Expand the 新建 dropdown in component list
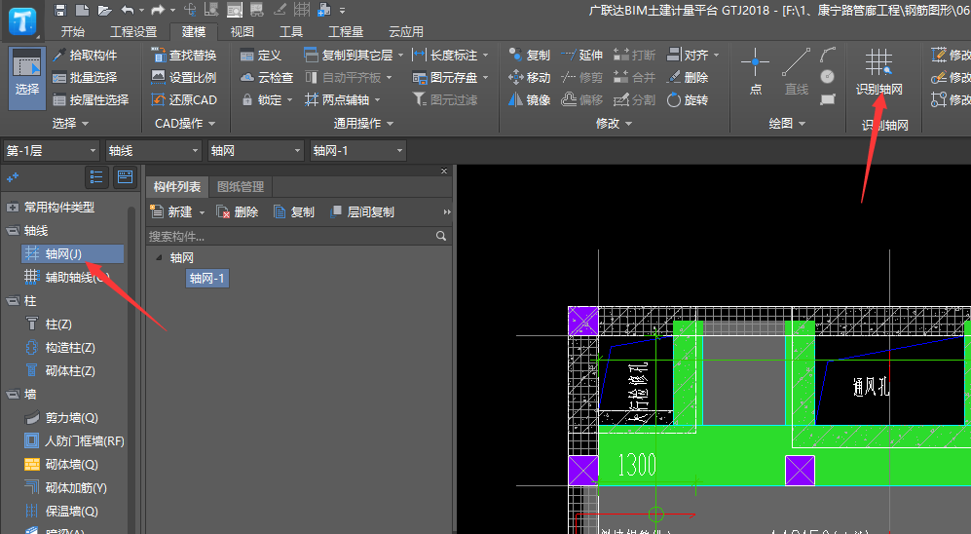 [x=202, y=212]
